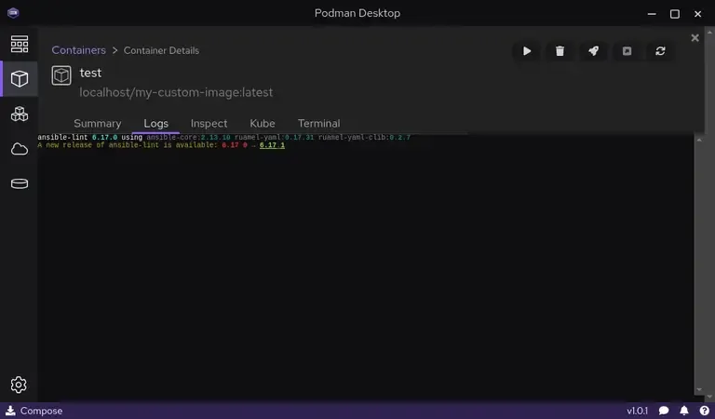Screen dimensions: 715x419
Task: Restart the container with refresh icon
Action: coord(660,51)
